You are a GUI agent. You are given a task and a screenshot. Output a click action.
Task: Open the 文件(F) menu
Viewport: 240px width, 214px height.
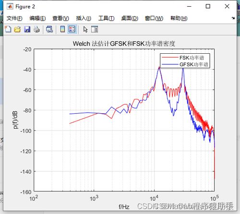[14, 18]
